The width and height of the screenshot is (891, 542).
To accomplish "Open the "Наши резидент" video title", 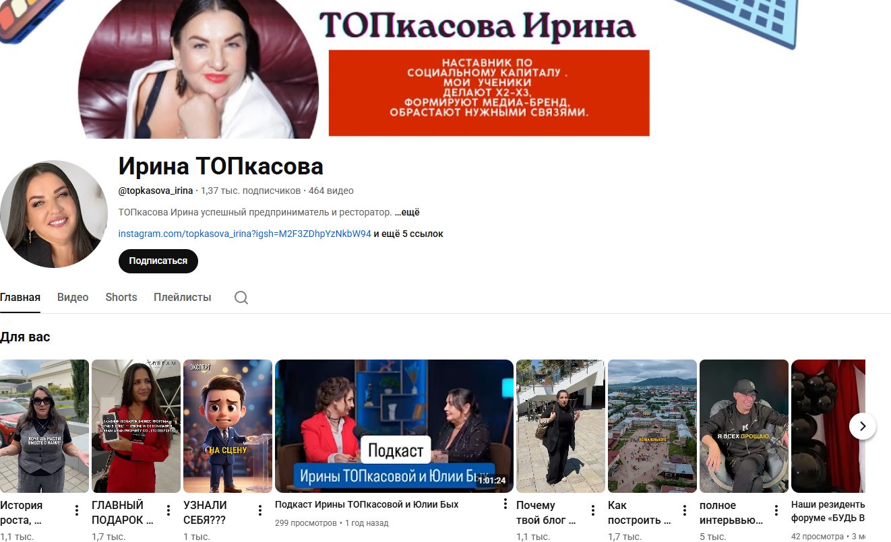I will (828, 511).
